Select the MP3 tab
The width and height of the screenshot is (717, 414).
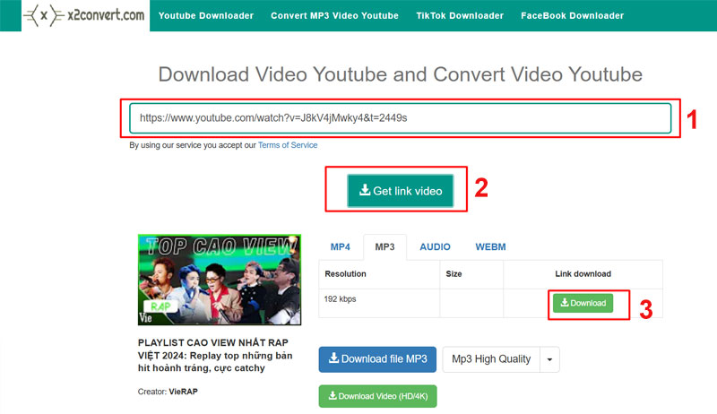[x=384, y=246]
